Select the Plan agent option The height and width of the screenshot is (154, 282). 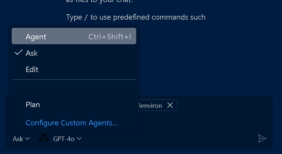click(x=33, y=105)
